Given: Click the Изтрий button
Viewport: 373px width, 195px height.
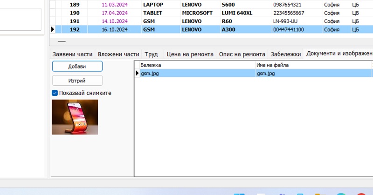Looking at the screenshot, I should coord(77,81).
